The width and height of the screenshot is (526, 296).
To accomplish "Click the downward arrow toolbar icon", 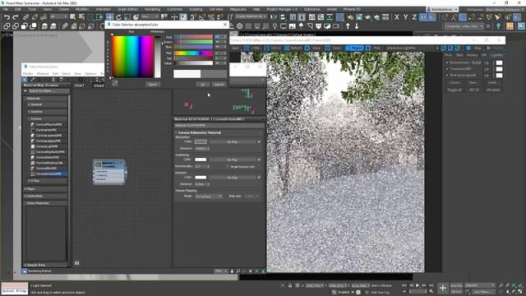I will tap(357, 25).
